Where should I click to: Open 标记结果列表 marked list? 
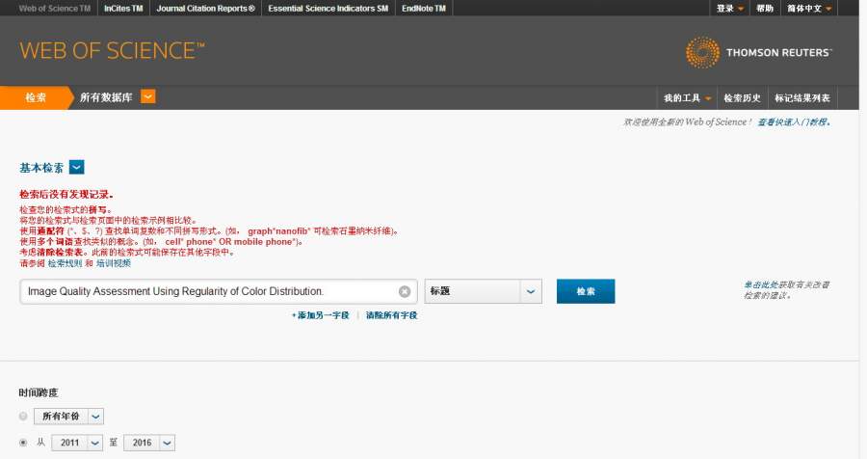[802, 98]
